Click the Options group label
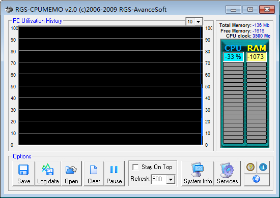Viewport: 280px width, 198px height. (x=22, y=156)
